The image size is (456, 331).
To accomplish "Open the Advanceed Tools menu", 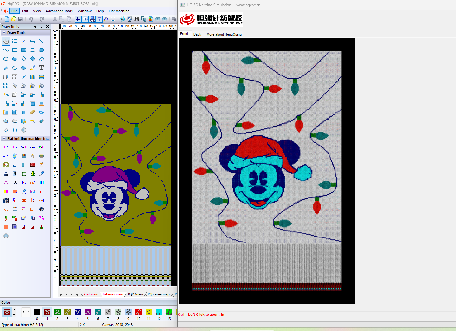I will 59,11.
